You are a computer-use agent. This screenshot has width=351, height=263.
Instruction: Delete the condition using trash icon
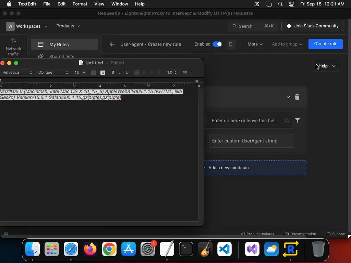tap(297, 97)
